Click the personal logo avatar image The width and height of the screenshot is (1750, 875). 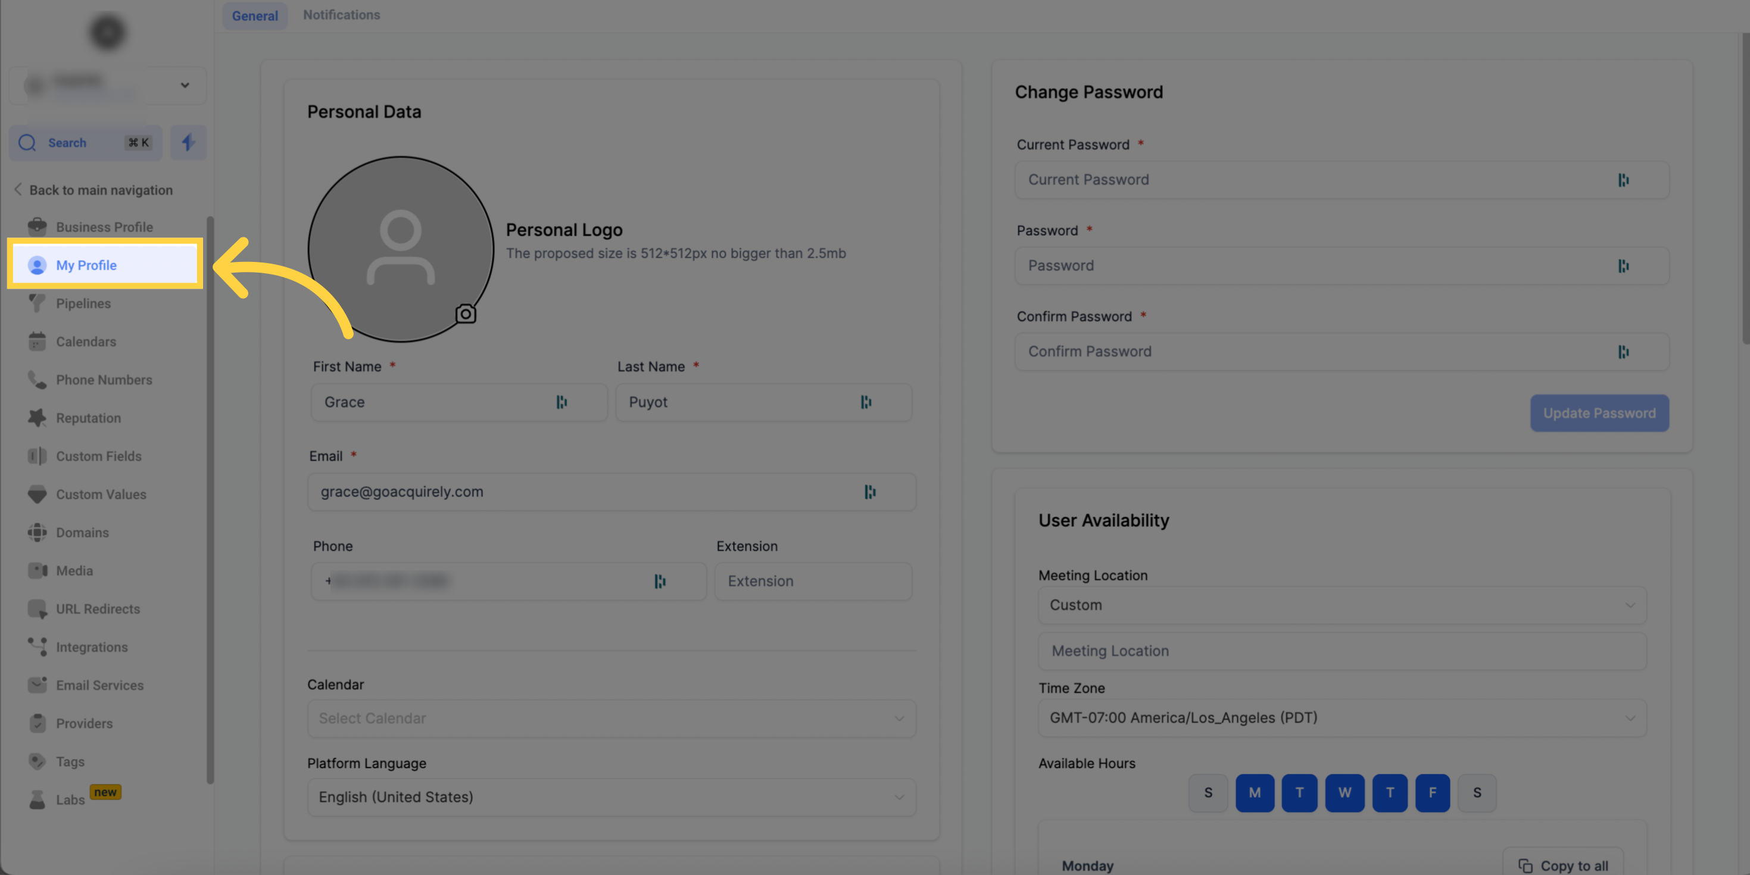coord(401,249)
